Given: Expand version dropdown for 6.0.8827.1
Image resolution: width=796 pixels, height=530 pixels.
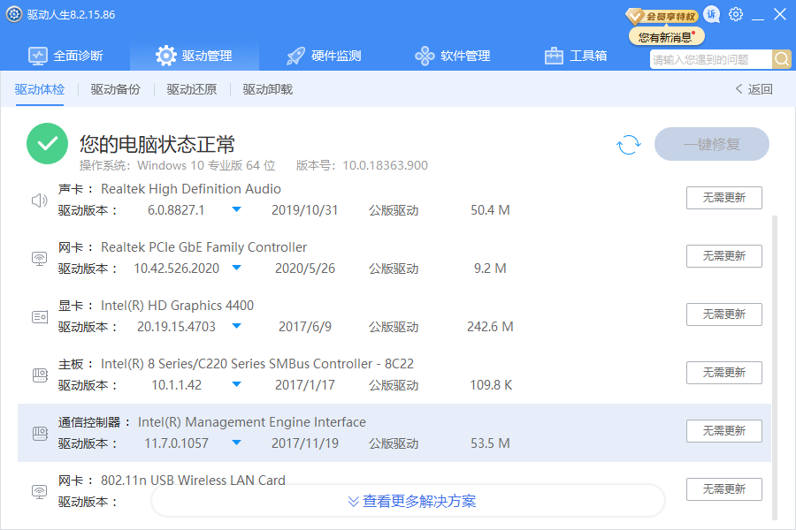Looking at the screenshot, I should (x=236, y=209).
